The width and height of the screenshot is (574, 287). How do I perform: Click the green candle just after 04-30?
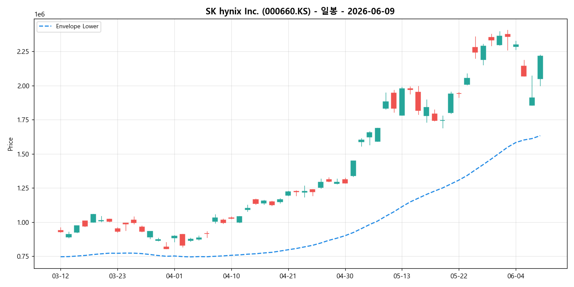(x=353, y=168)
